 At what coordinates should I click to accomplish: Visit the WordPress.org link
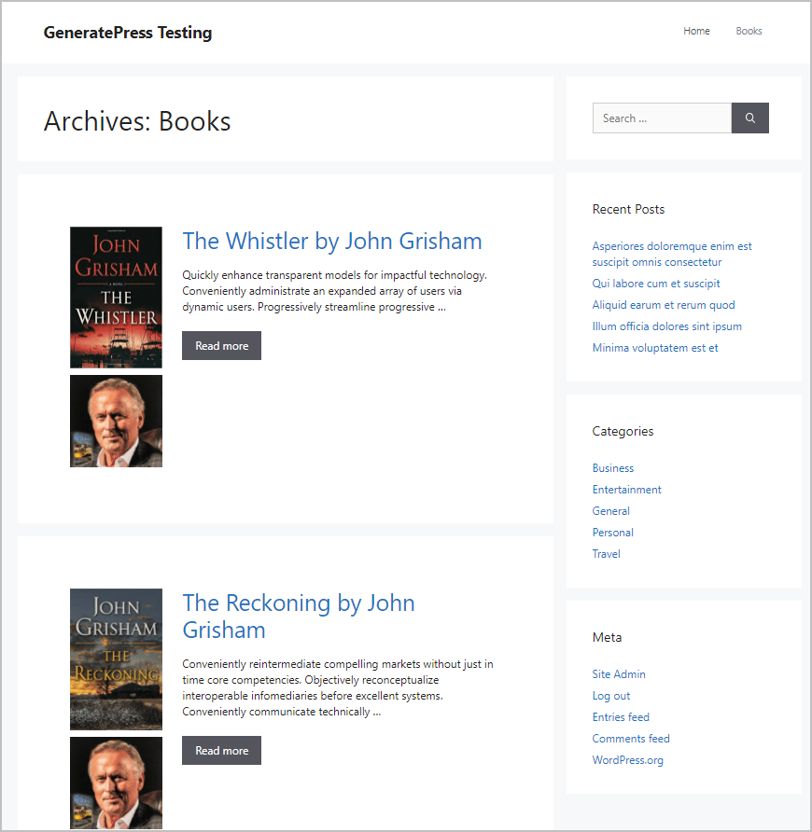628,760
